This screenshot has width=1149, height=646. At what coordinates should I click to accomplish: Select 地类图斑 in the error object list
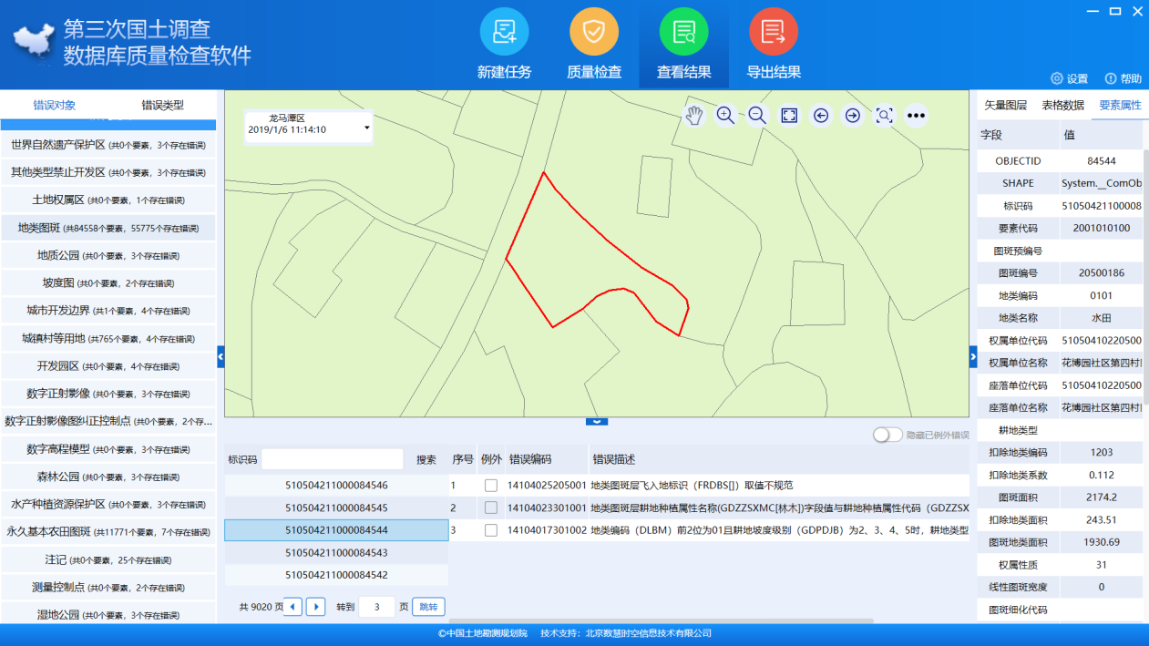pos(108,228)
